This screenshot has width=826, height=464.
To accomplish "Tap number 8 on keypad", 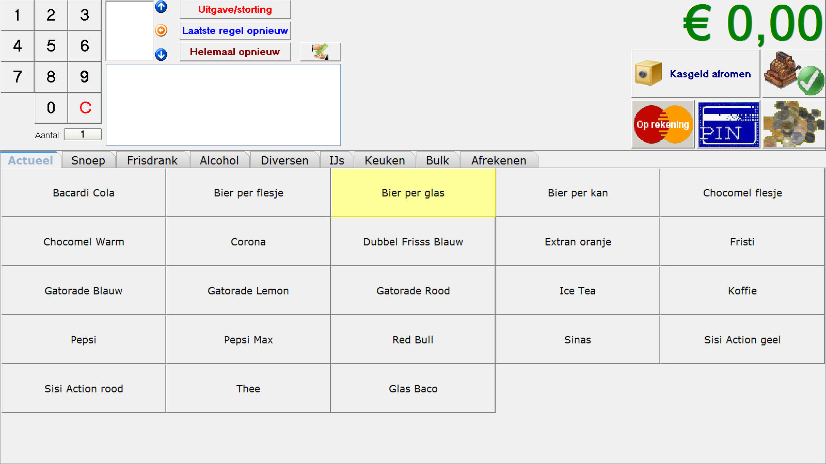I will pyautogui.click(x=51, y=77).
